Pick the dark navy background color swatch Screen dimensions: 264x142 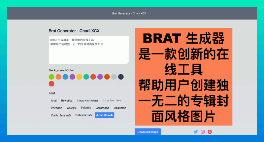121,77
